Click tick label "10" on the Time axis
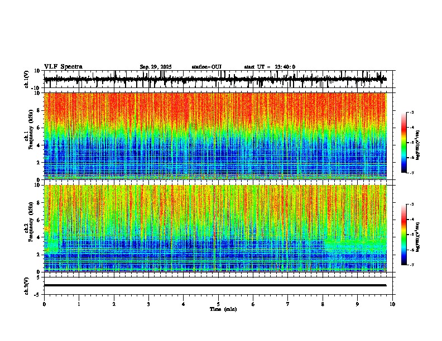This screenshot has height=341, width=442. click(x=392, y=304)
